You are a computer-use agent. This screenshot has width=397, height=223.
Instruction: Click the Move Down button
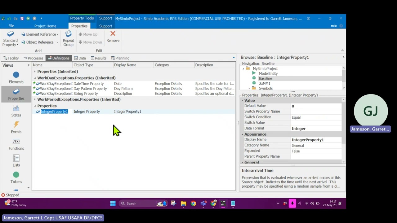[90, 42]
